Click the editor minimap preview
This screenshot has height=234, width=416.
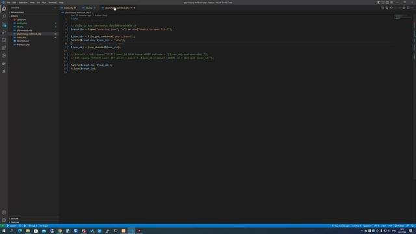coord(403,17)
